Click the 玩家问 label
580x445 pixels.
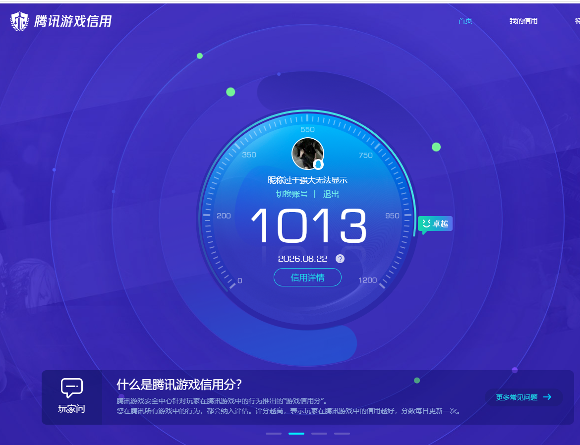tap(72, 409)
